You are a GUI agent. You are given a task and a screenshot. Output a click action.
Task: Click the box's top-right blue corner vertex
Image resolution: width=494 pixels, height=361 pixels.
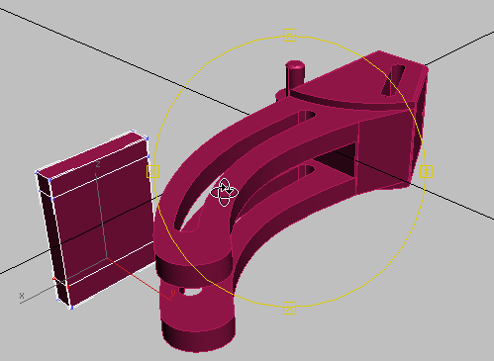pyautogui.click(x=147, y=138)
